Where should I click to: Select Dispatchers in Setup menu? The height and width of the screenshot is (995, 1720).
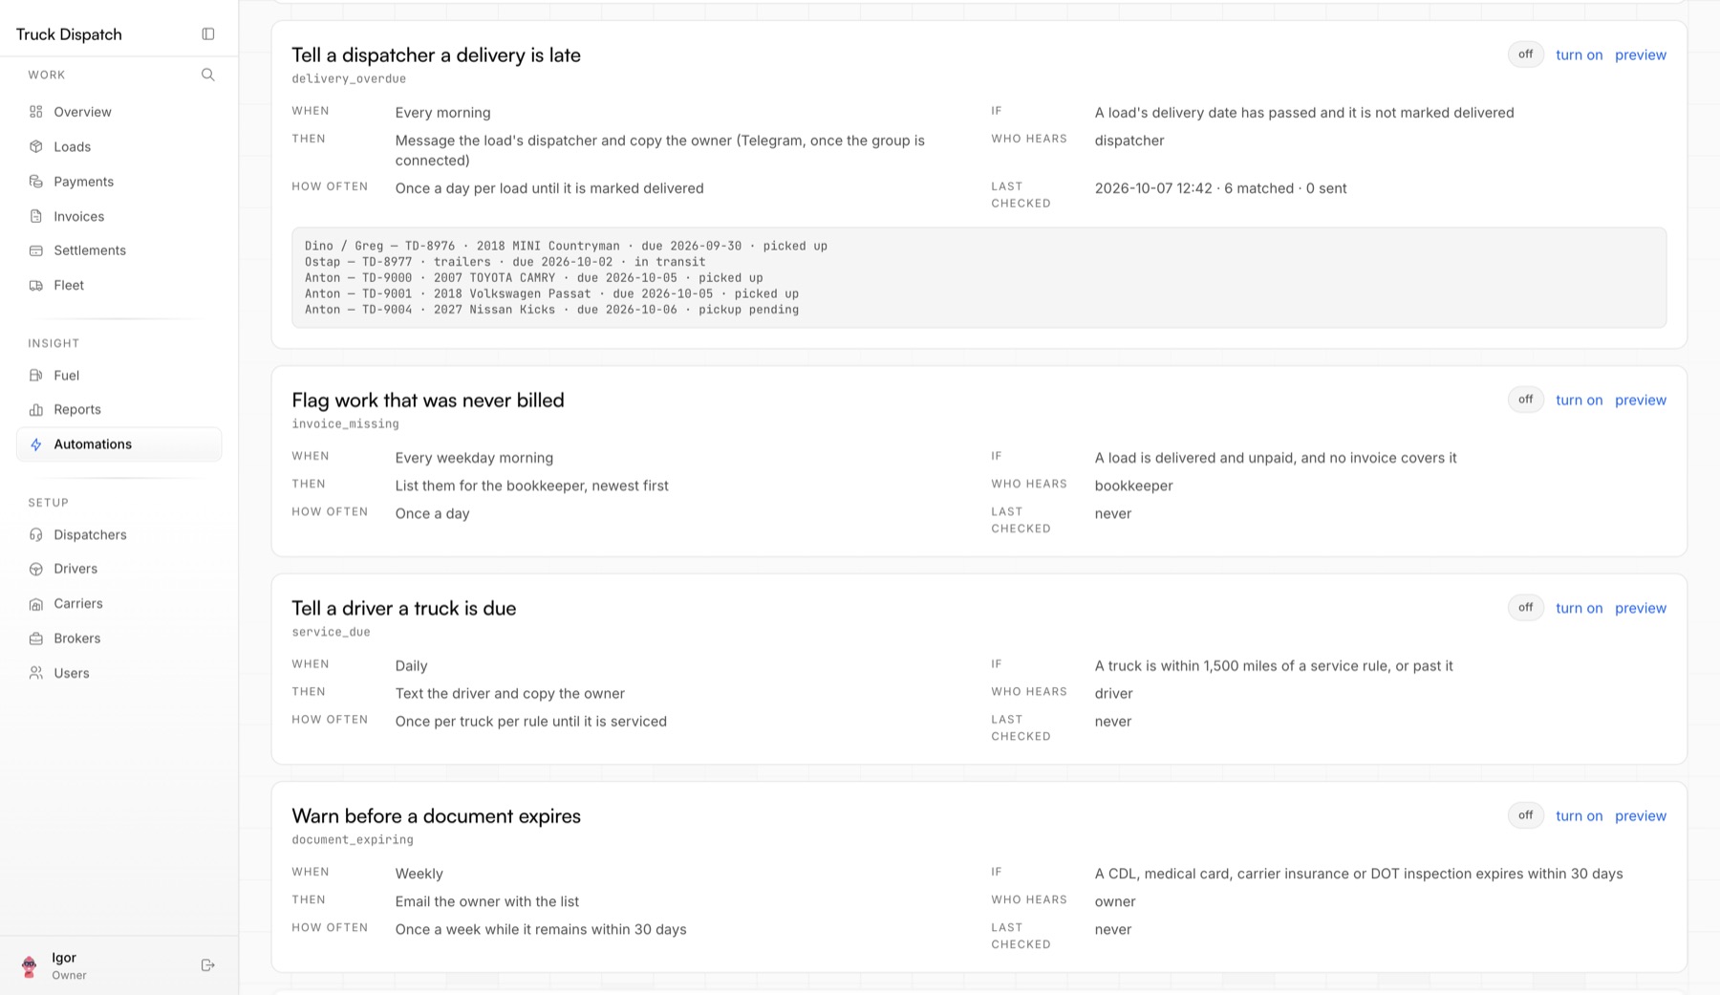pyautogui.click(x=118, y=534)
